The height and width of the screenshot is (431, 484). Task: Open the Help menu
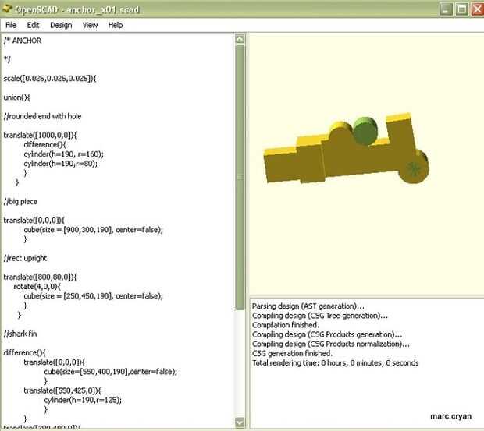tap(115, 25)
